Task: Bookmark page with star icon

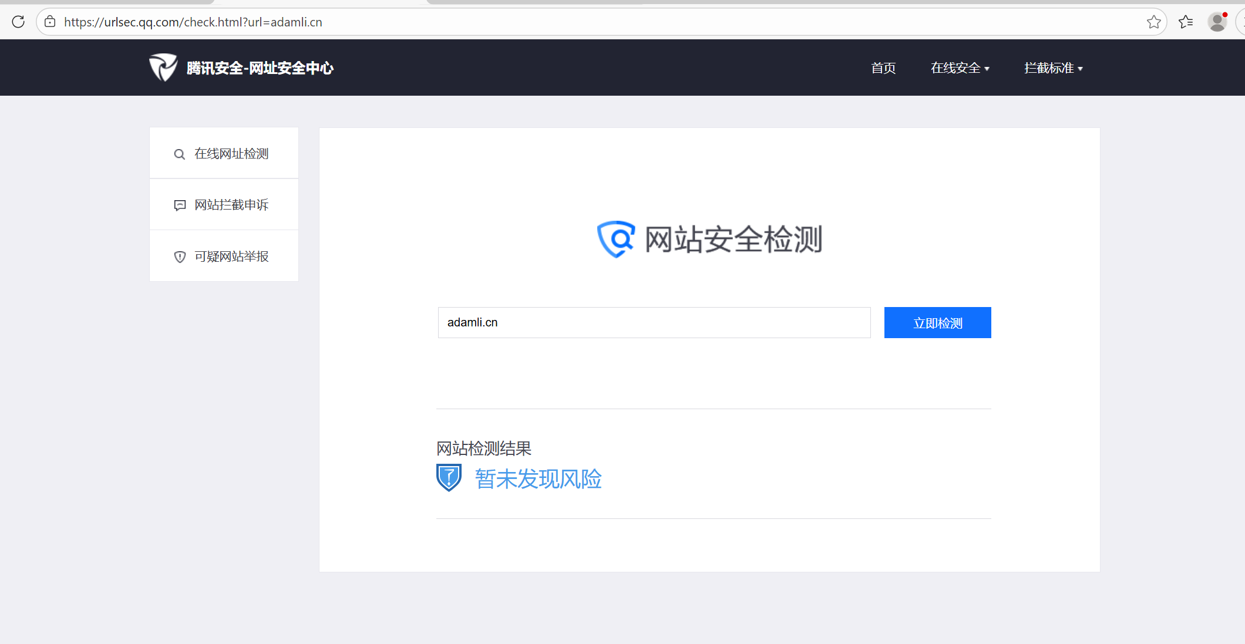Action: pyautogui.click(x=1153, y=22)
